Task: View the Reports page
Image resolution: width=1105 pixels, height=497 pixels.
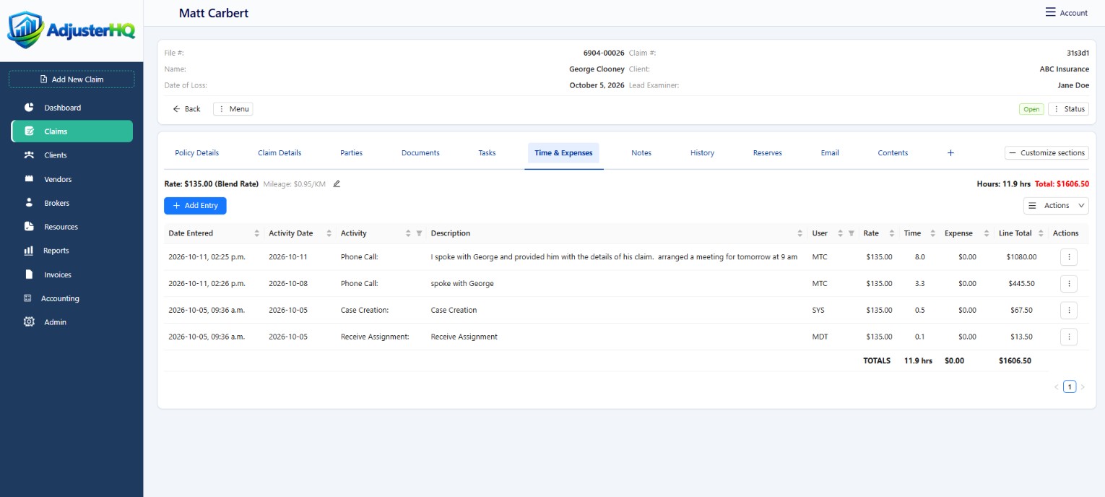Action: [x=56, y=251]
